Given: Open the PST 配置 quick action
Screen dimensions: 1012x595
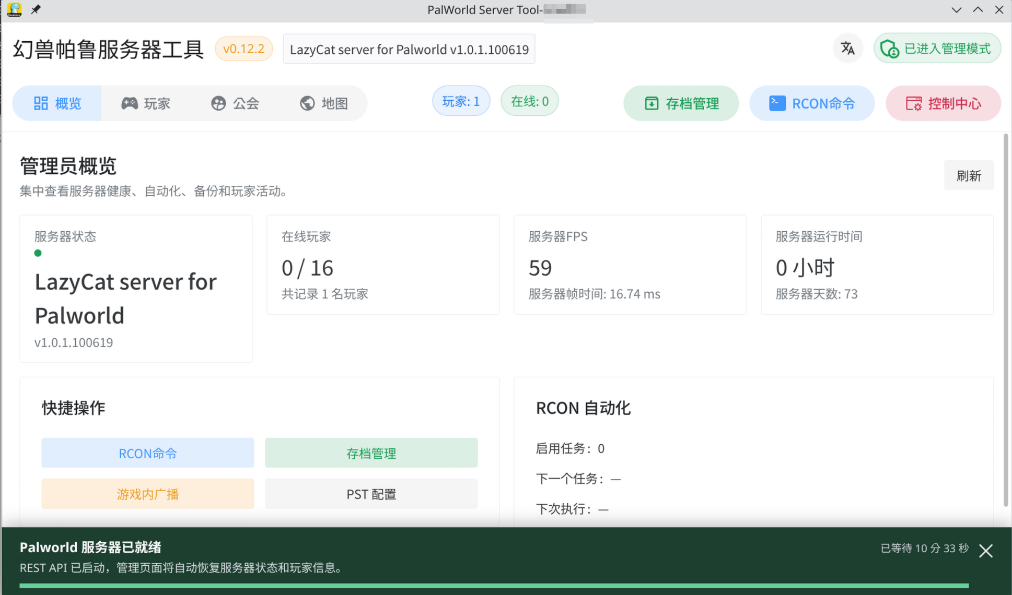Looking at the screenshot, I should 371,494.
